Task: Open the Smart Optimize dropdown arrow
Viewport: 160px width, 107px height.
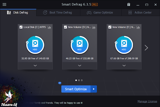Action: [x=94, y=89]
